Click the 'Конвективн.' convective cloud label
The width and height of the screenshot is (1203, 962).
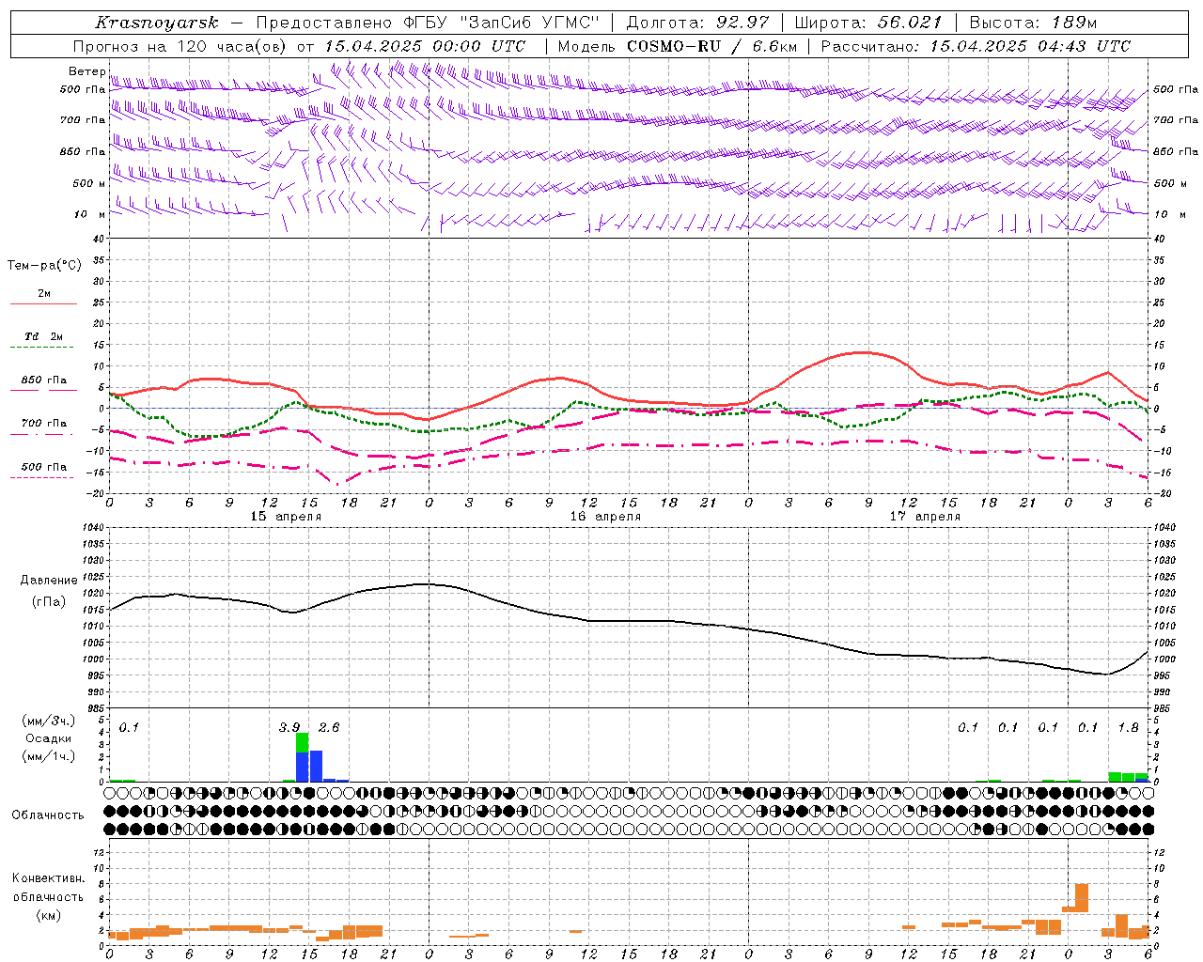pyautogui.click(x=49, y=878)
